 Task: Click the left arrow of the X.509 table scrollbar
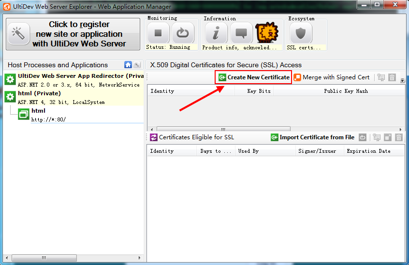(152, 129)
